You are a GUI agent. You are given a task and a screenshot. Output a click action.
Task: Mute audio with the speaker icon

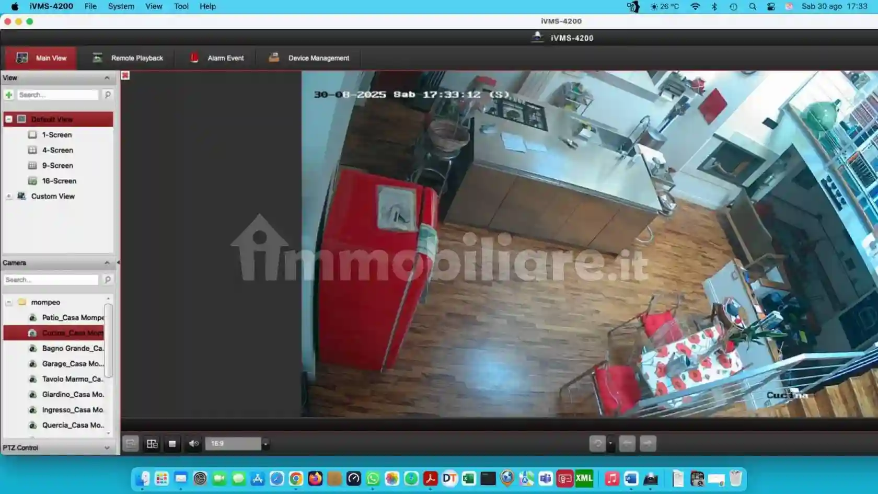[193, 444]
